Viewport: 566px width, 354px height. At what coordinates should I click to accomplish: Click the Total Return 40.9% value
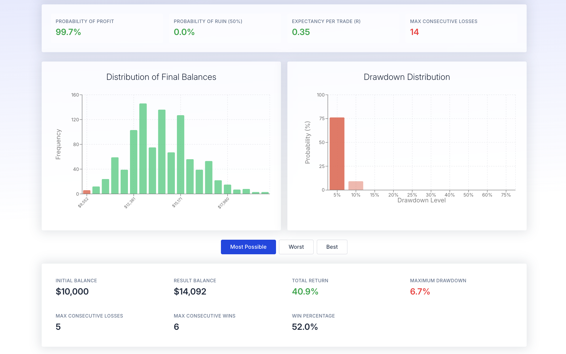(305, 292)
